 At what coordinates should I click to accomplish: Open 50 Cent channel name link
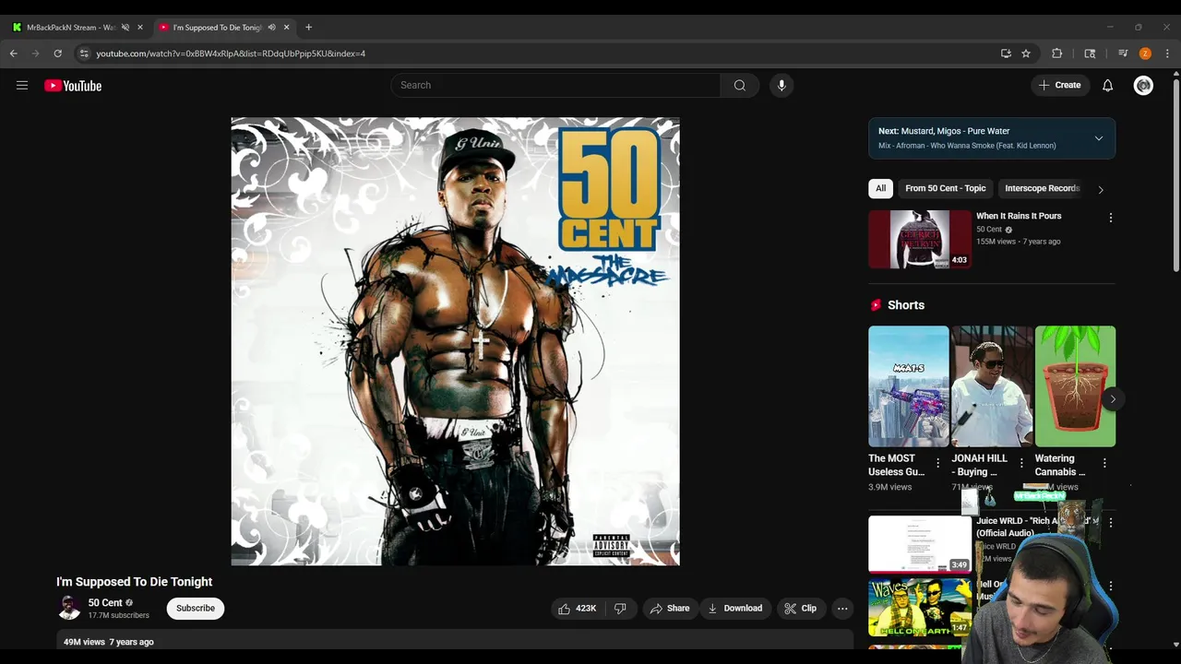105,603
